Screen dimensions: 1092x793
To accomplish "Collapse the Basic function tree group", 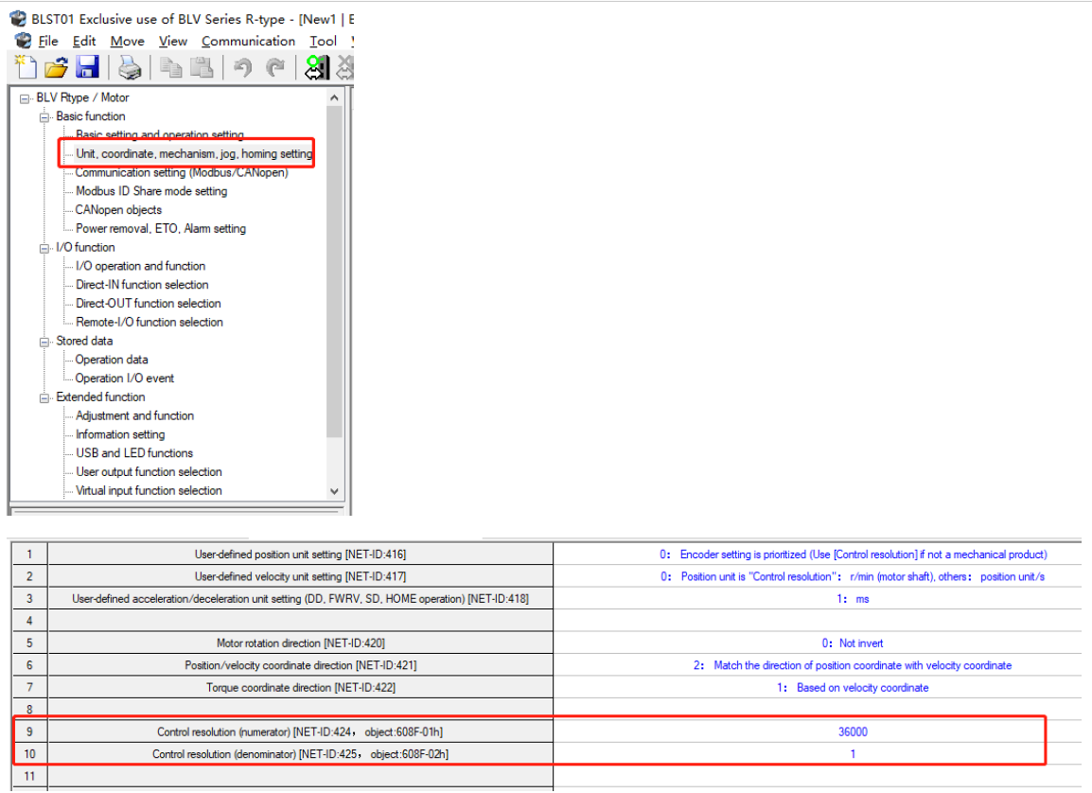I will 44,117.
